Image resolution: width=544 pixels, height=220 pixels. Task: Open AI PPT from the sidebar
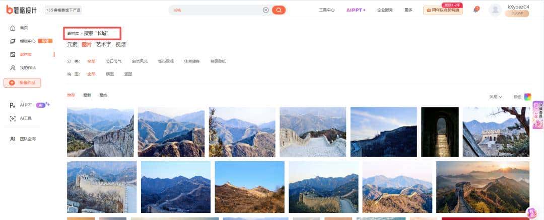tap(26, 105)
